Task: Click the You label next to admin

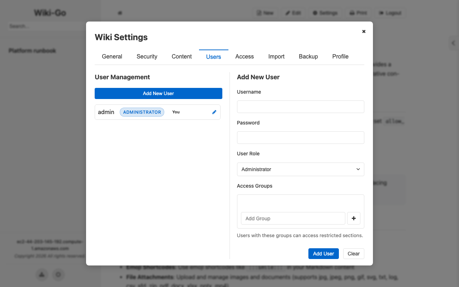Action: click(x=176, y=112)
